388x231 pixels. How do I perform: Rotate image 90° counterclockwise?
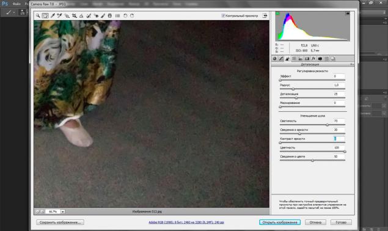click(x=125, y=16)
